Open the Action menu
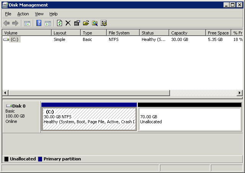Screen dimensions: 245x173 tap(23, 14)
